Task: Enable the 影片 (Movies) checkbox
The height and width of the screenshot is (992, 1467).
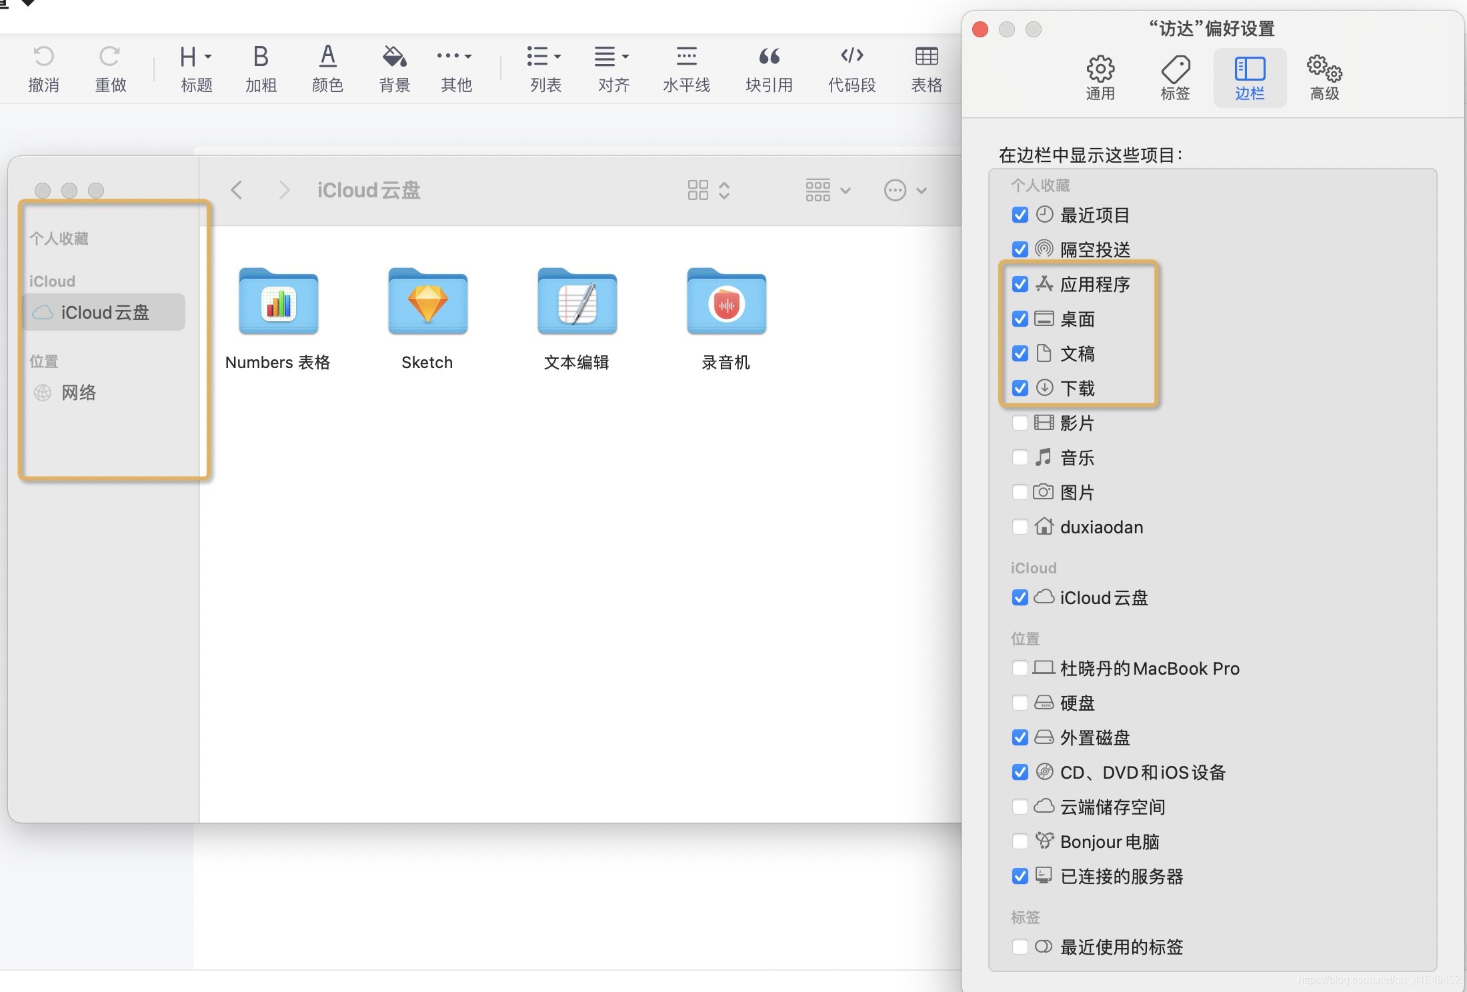Action: 1020,423
